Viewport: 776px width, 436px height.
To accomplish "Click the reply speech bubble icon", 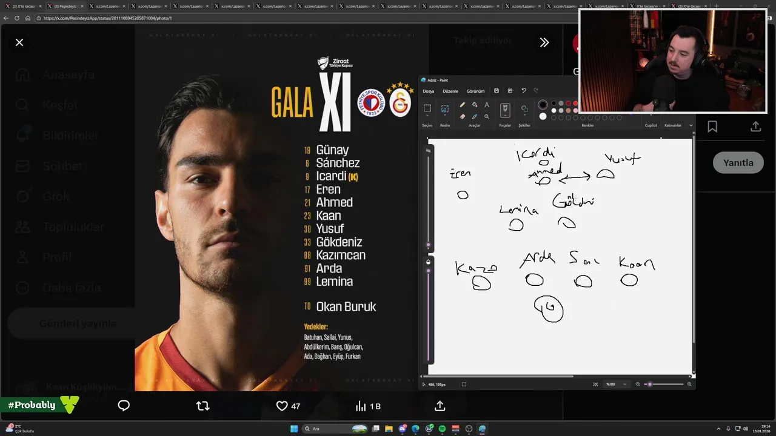I will [124, 406].
